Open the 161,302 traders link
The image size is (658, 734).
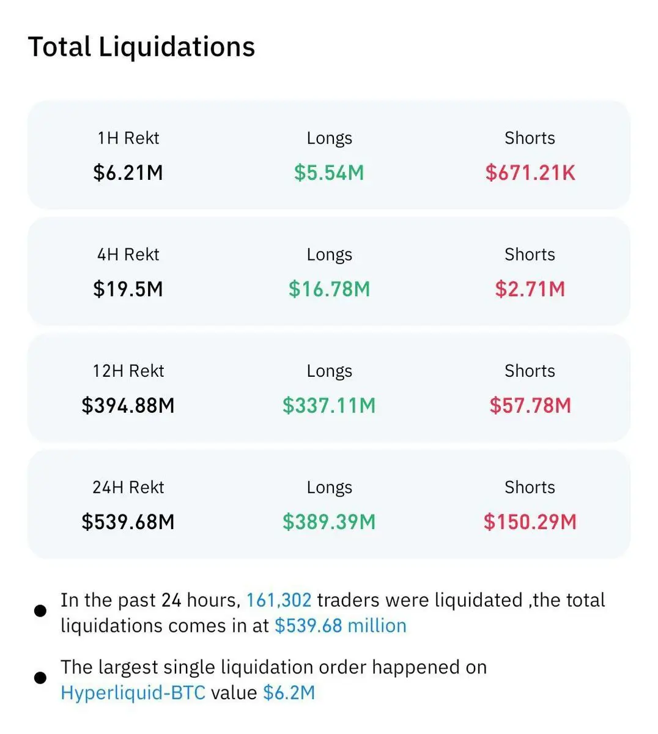point(279,600)
